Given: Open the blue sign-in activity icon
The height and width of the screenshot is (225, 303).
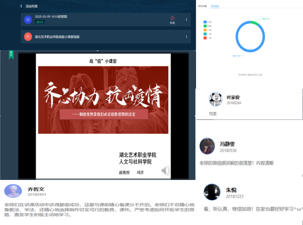Looking at the screenshot, I should coord(28,20).
